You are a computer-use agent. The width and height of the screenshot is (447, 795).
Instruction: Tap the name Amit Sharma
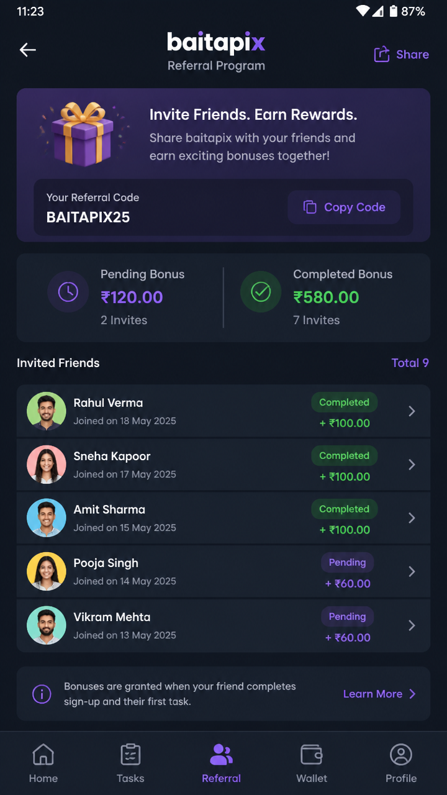[109, 509]
